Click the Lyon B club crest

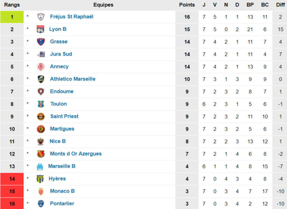coord(41,29)
